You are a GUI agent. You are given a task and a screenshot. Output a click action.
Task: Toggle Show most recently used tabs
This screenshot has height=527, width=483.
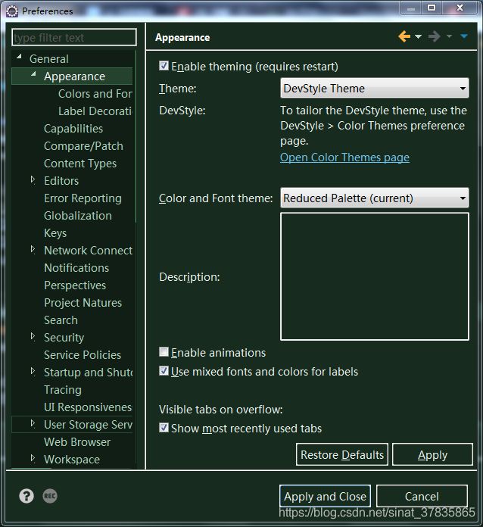click(x=164, y=428)
